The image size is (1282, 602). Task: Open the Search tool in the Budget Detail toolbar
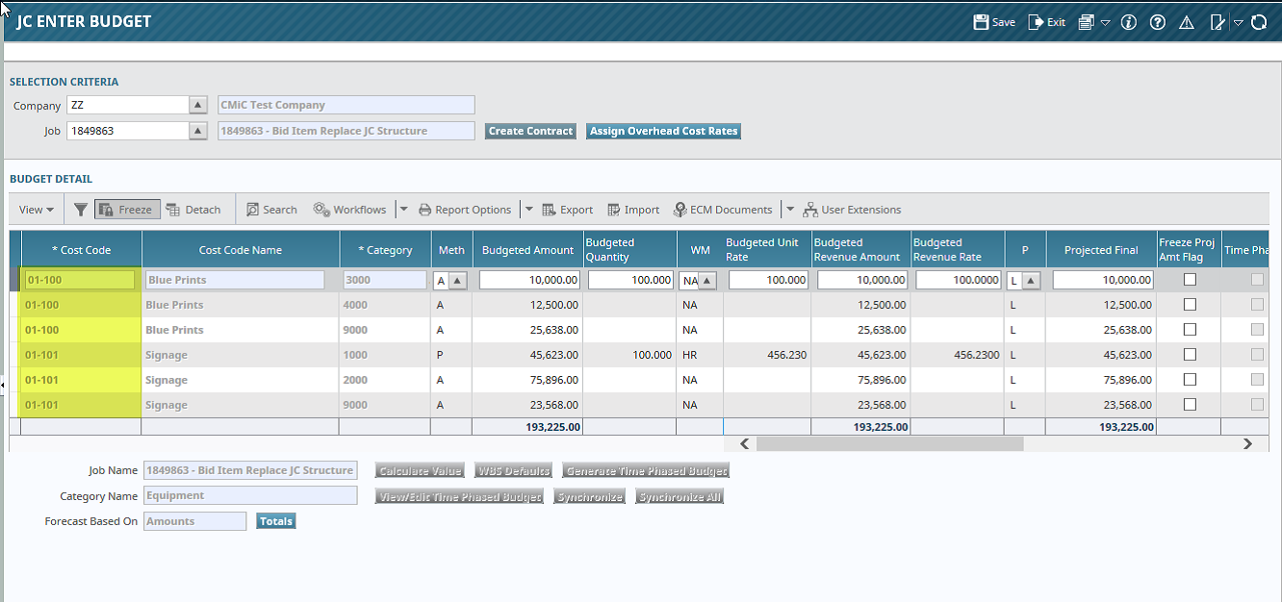click(271, 209)
